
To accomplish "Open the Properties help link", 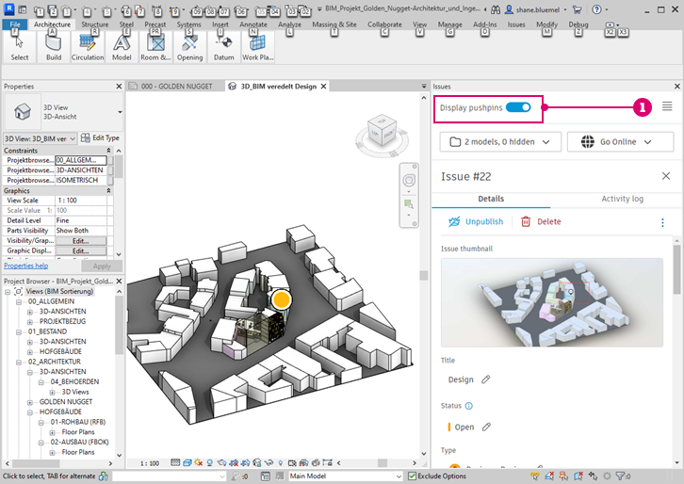I will (26, 266).
